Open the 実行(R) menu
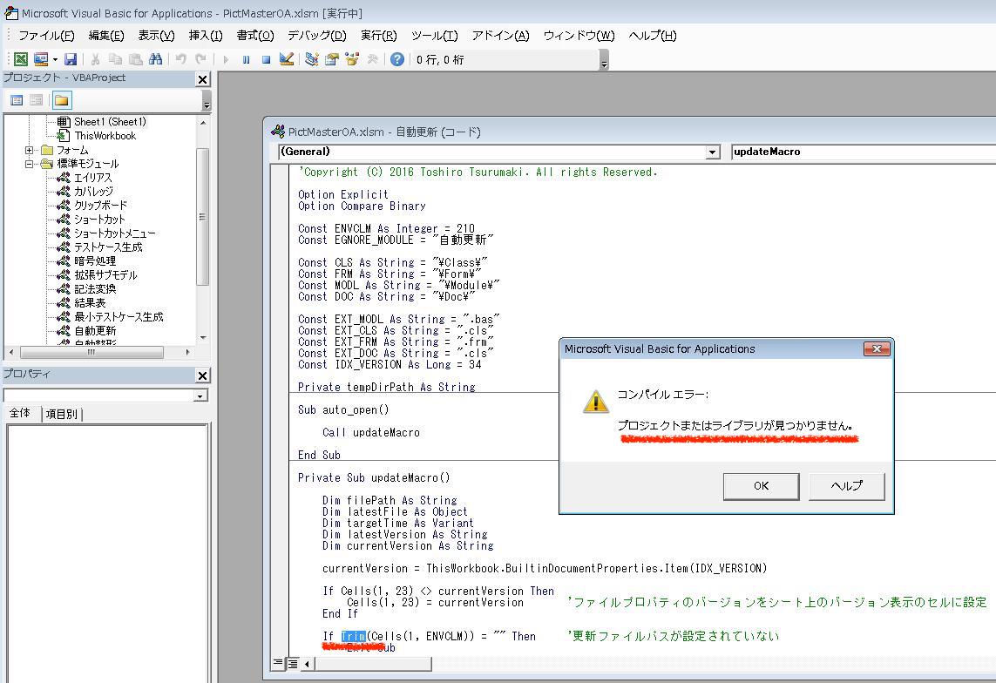The image size is (996, 683). (378, 36)
